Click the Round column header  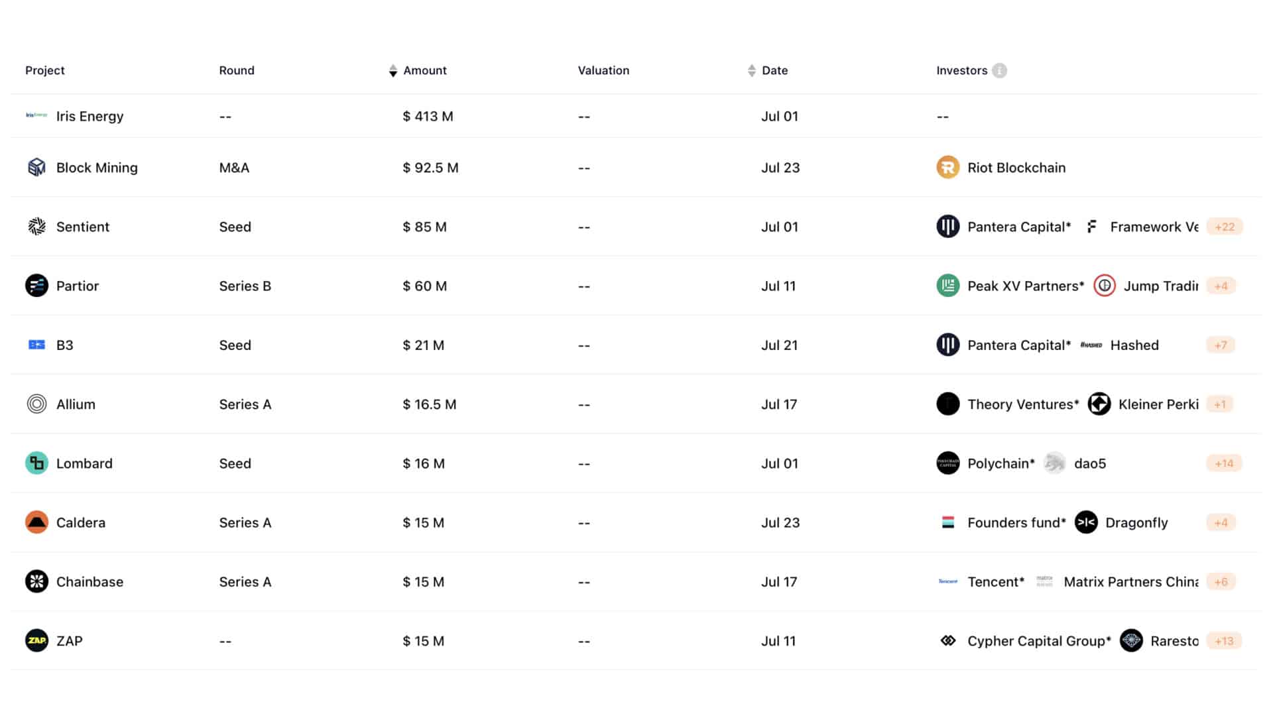(237, 70)
